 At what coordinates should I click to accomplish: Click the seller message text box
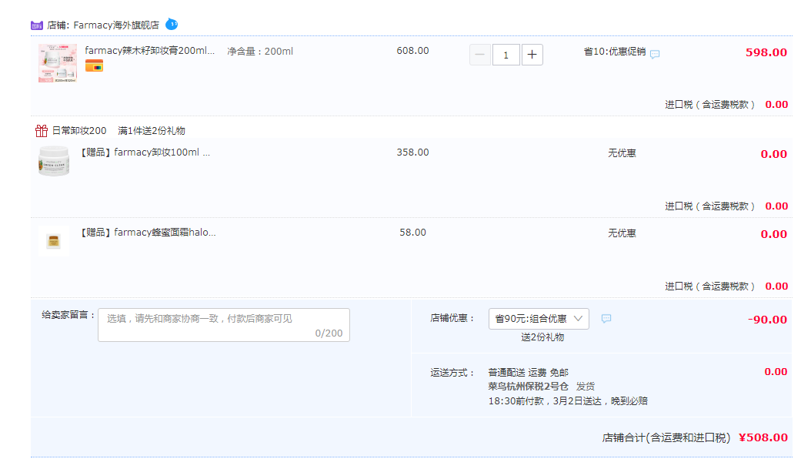224,325
